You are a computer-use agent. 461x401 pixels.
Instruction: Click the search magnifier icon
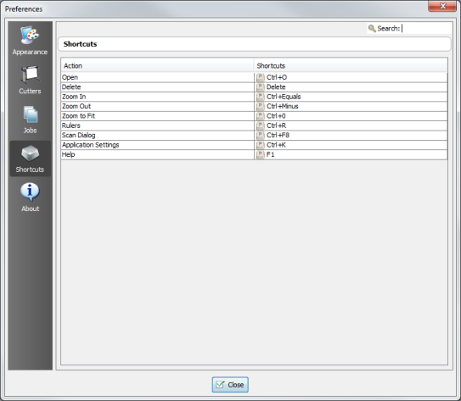[372, 29]
